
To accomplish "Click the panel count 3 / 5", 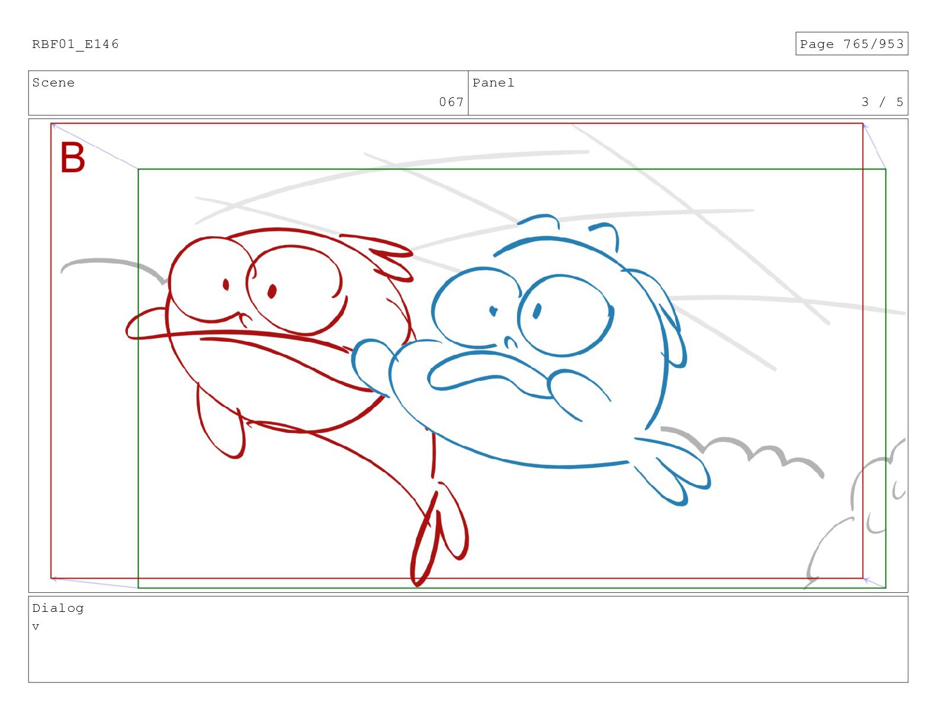I will pos(882,102).
